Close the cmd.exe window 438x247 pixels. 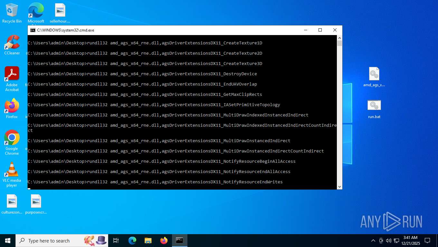click(335, 30)
